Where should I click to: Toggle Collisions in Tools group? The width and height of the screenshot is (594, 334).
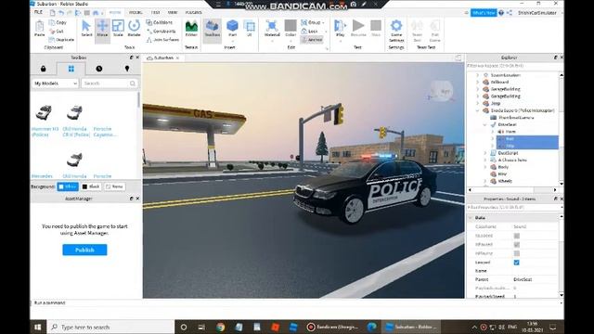[160, 22]
